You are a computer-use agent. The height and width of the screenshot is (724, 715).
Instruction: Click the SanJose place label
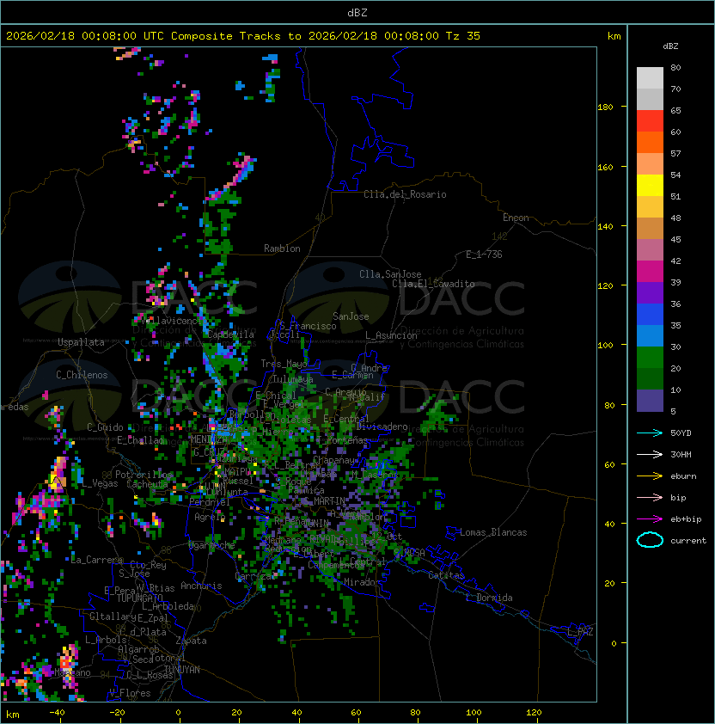pyautogui.click(x=351, y=316)
